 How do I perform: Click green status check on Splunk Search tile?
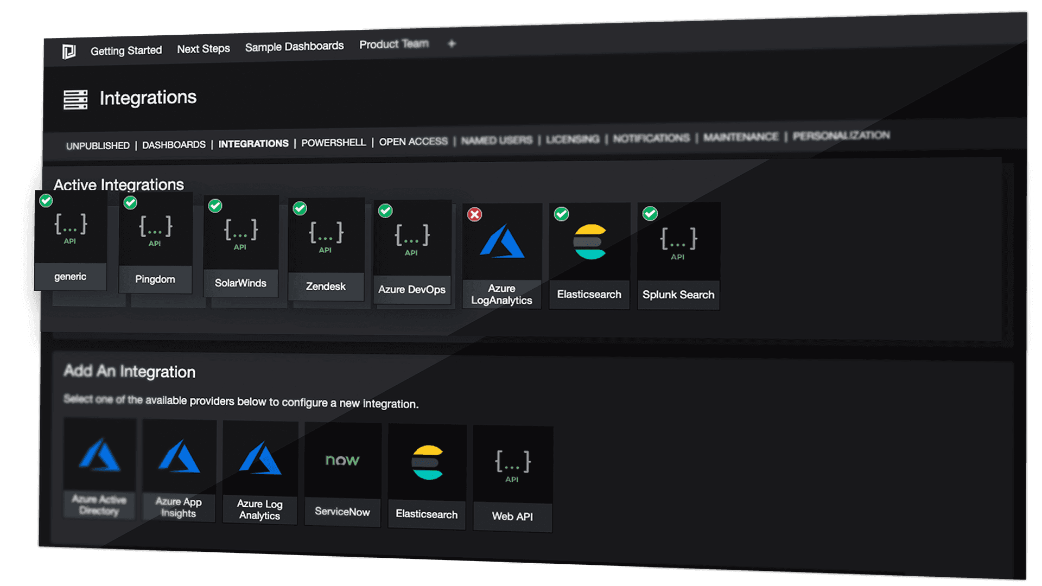(650, 213)
